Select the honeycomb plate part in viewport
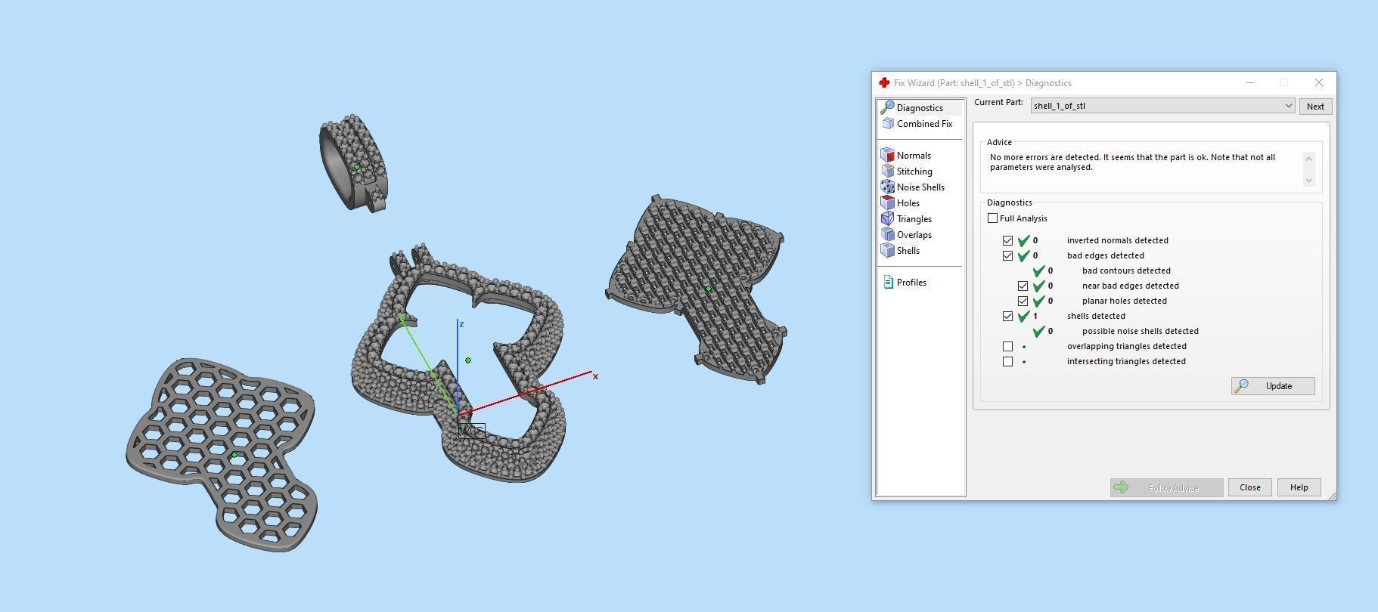Image resolution: width=1378 pixels, height=612 pixels. (222, 453)
